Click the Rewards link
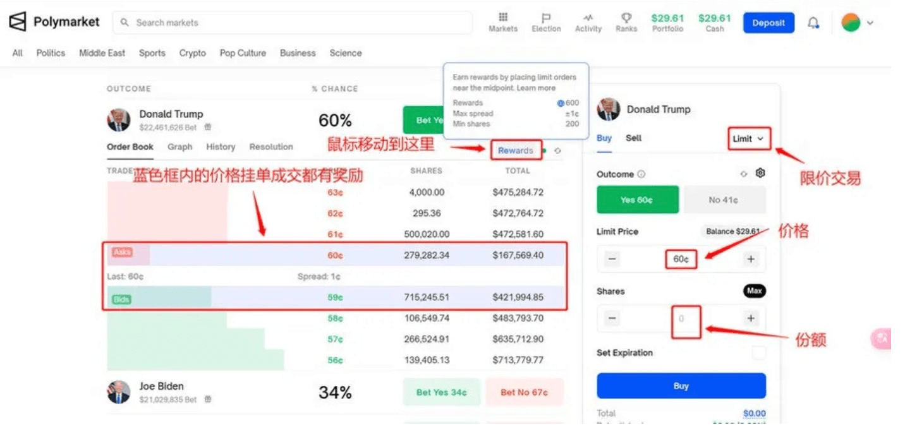The image size is (905, 432). tap(516, 150)
